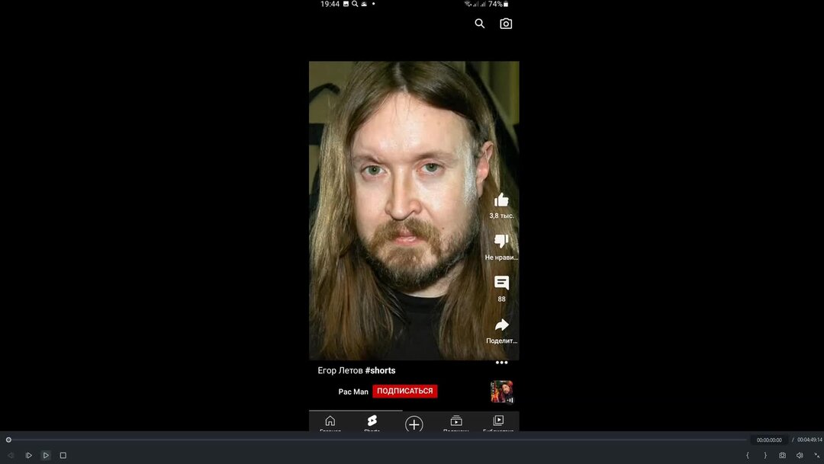Select Shorts tab in bottom bar
Screen dimensions: 824x464
tap(372, 423)
